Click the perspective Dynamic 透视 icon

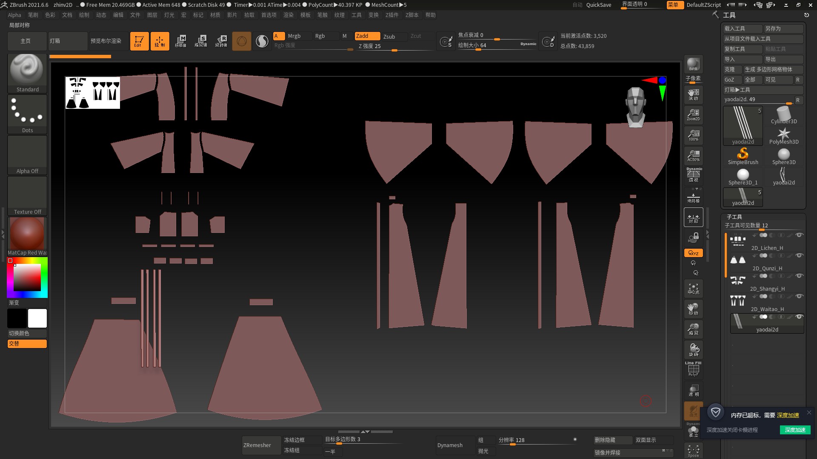[x=693, y=175]
